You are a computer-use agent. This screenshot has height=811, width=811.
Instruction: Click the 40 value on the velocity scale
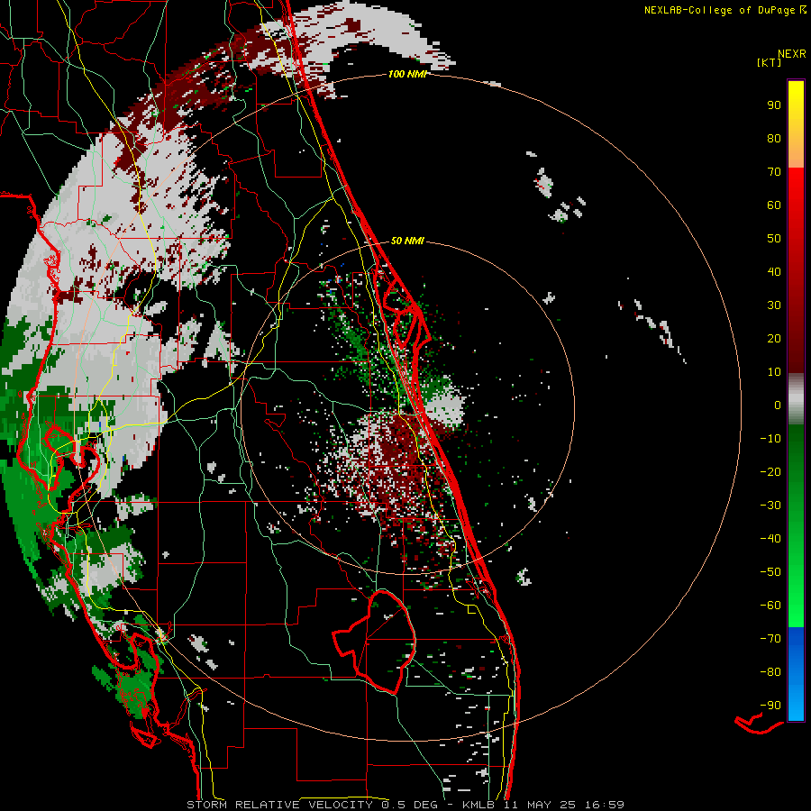(x=774, y=272)
